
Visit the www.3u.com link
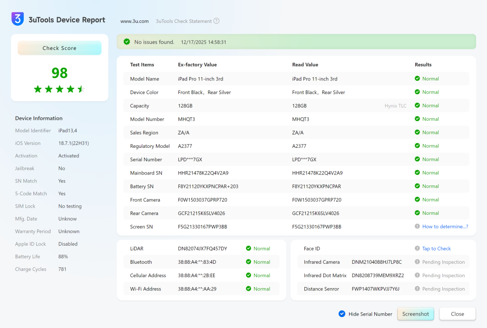[x=135, y=21]
